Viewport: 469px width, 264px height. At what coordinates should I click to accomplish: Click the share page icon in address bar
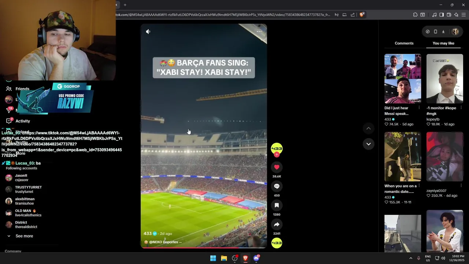352,15
